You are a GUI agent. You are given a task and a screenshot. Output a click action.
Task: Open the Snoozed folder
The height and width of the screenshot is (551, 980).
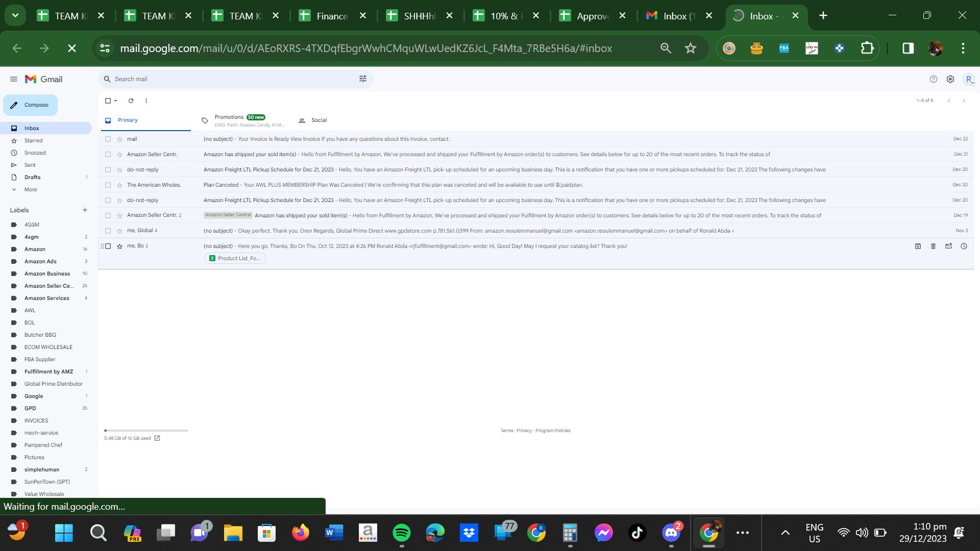pyautogui.click(x=35, y=153)
